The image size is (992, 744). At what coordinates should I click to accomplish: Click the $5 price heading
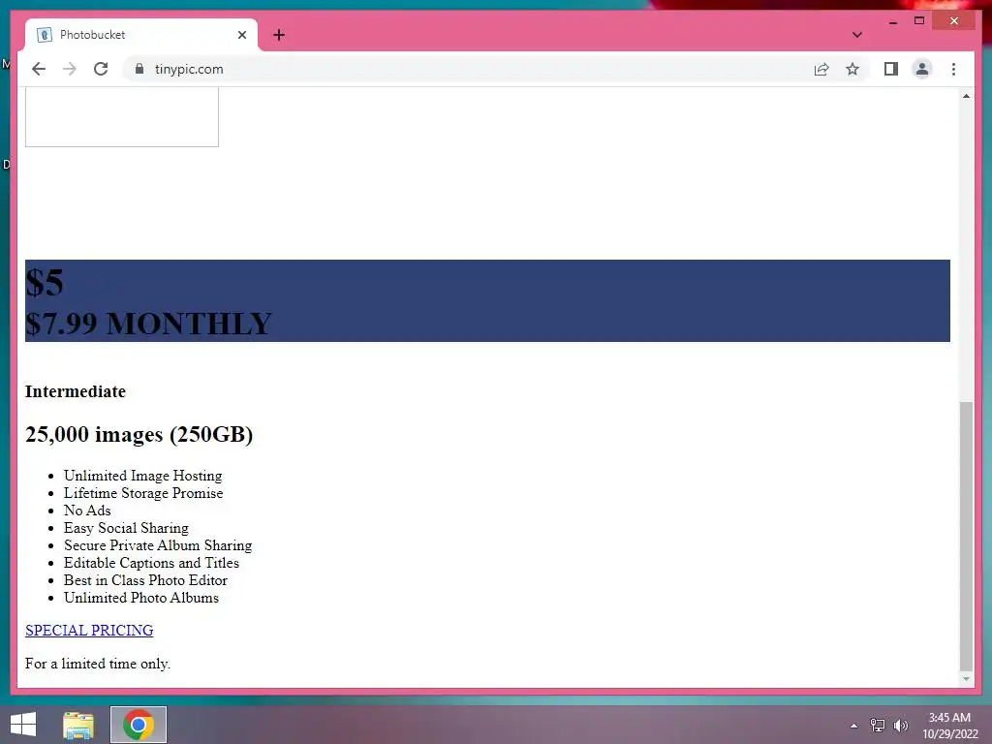click(x=45, y=282)
